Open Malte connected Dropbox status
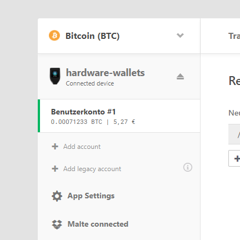Viewport: 240px width, 240px height. (x=98, y=224)
